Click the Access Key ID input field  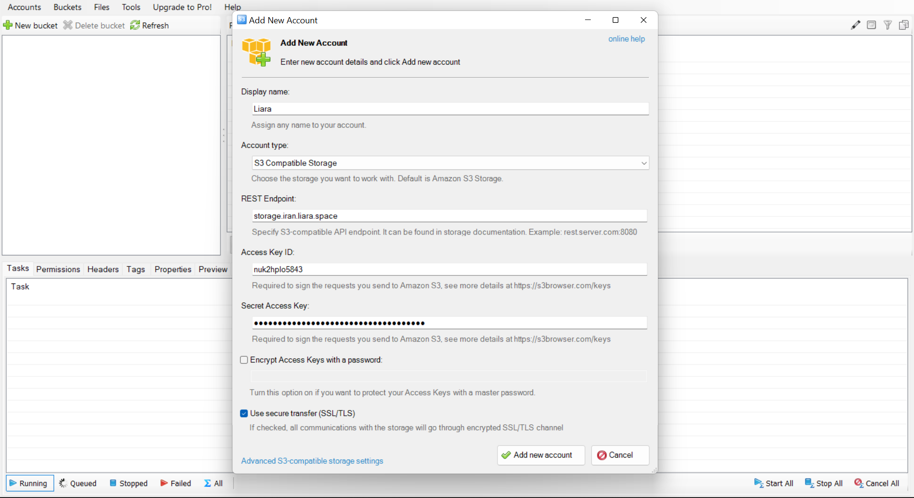[449, 269]
